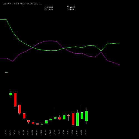The height and width of the screenshot is (139, 139).
Task: Click the 14 Jan date label
Action: pyautogui.click(x=63, y=132)
